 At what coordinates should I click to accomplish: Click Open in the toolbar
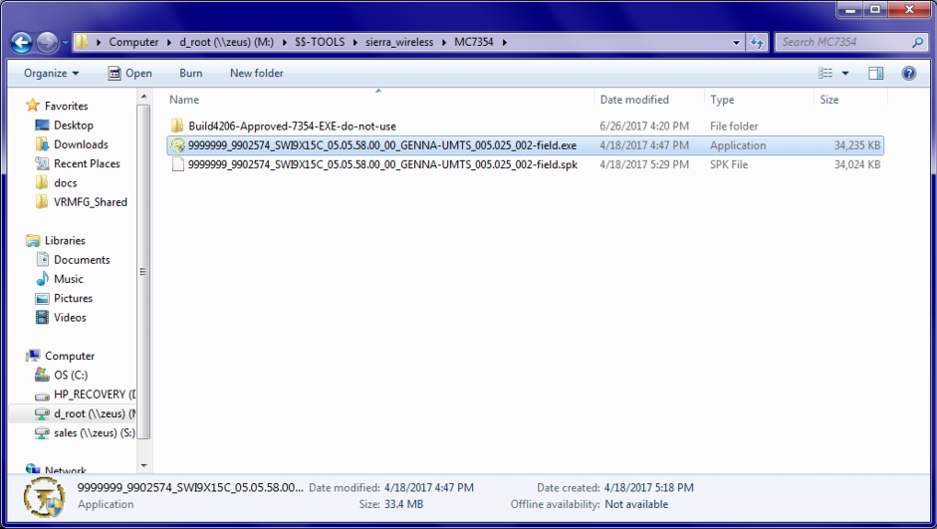[x=130, y=73]
